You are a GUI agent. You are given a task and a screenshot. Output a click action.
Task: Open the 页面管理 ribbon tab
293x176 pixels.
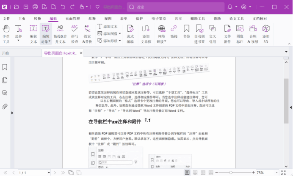tap(72, 19)
